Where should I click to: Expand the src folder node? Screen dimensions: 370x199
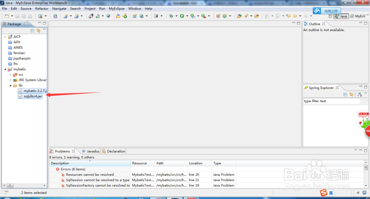pyautogui.click(x=10, y=75)
